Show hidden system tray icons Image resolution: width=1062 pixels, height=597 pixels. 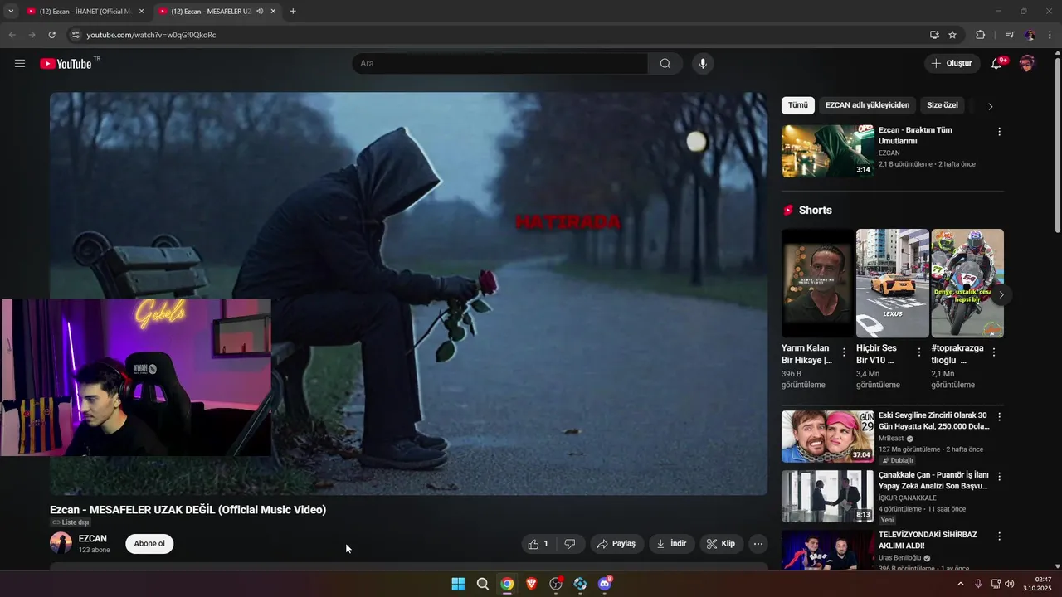pyautogui.click(x=961, y=584)
